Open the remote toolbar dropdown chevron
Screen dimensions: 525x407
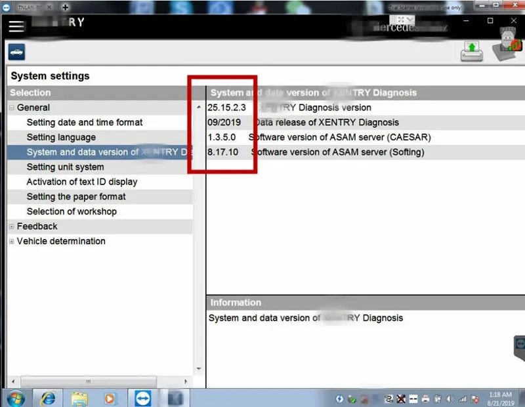(410, 20)
